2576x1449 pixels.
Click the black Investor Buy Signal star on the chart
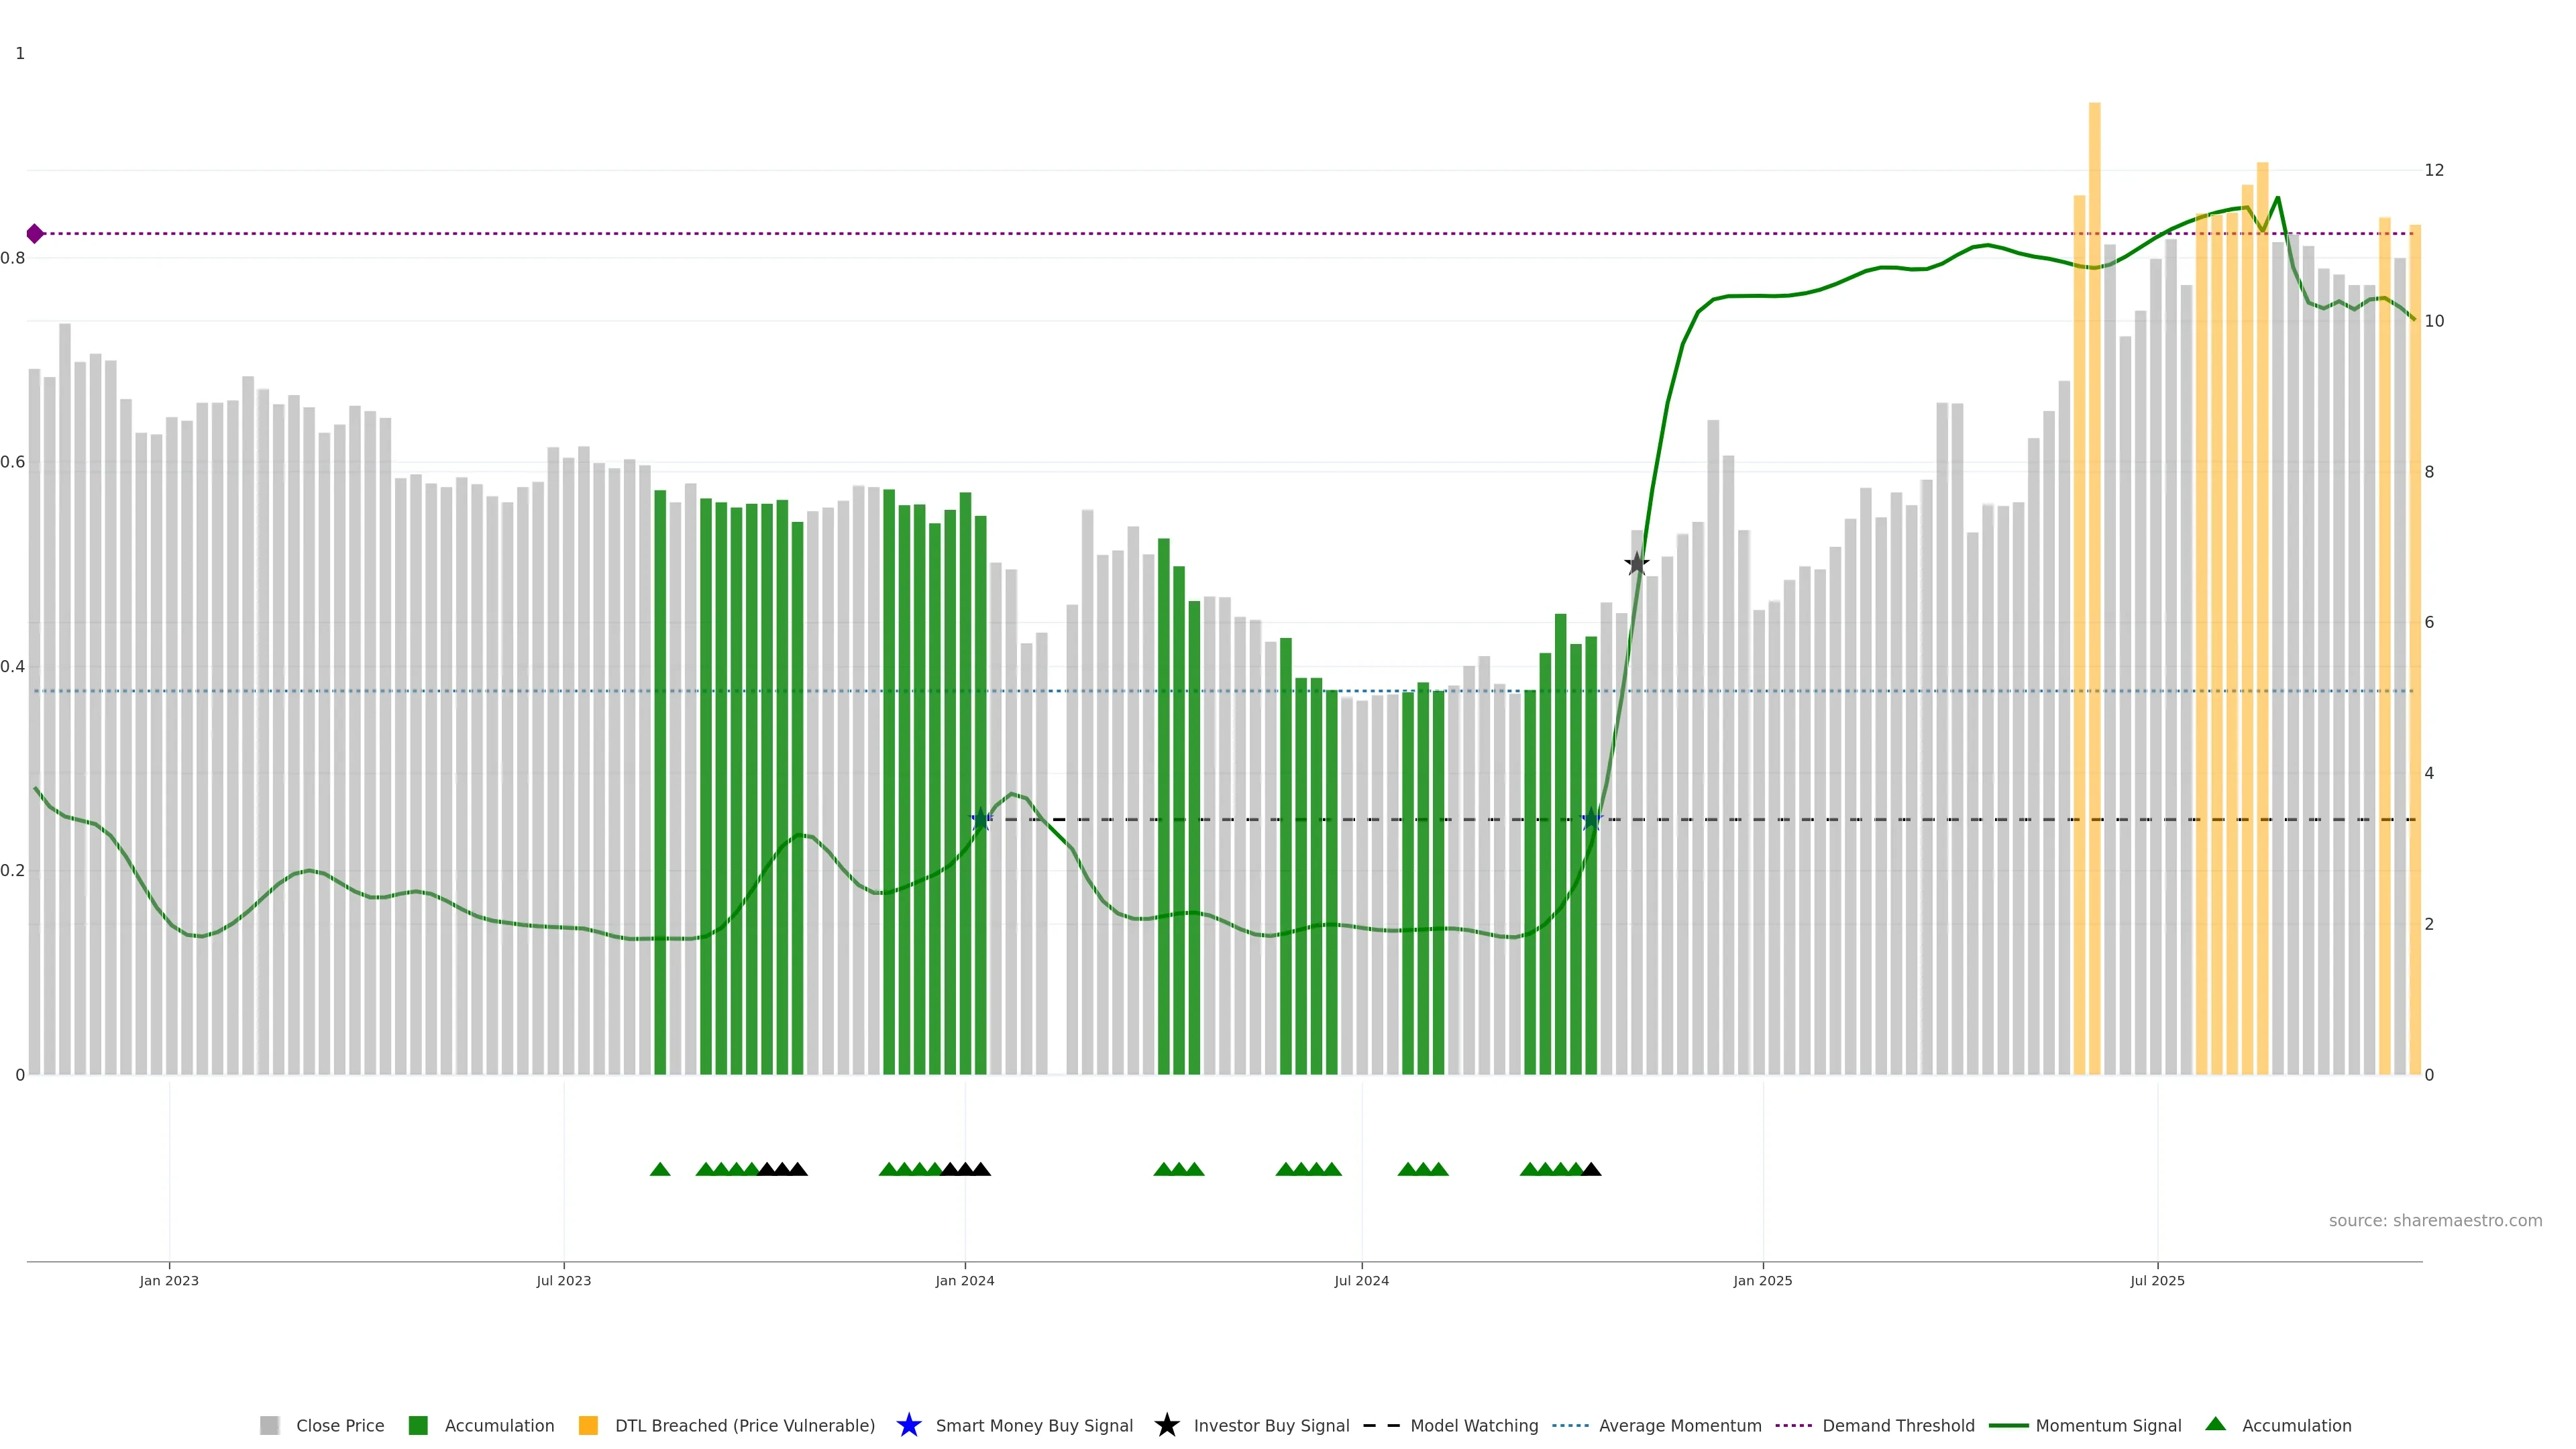click(x=1636, y=564)
